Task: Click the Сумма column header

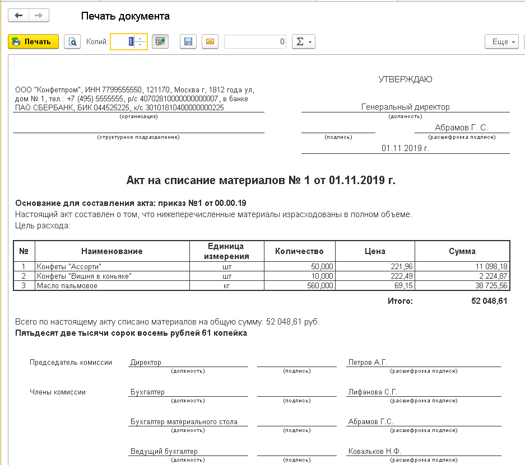Action: [462, 251]
